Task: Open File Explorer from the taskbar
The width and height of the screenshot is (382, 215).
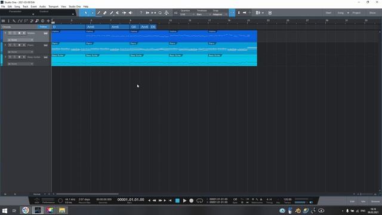Action: (x=62, y=210)
